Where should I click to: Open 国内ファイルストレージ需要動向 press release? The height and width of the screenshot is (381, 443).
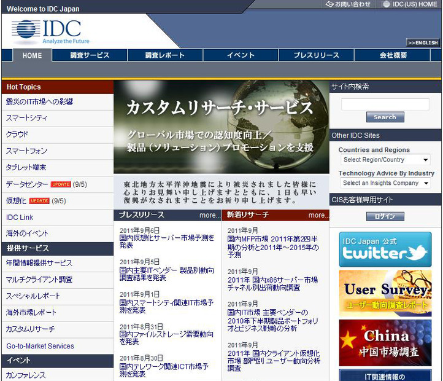(167, 338)
